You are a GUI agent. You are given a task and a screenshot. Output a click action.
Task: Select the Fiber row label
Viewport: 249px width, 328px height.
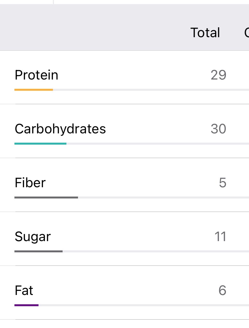pyautogui.click(x=30, y=183)
